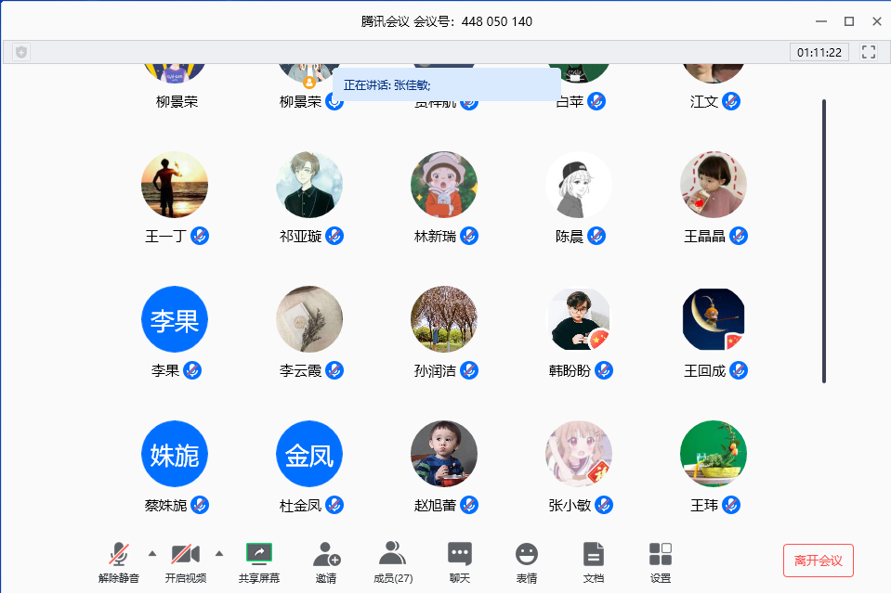Screen dimensions: 891x593
Task: Open the Emoji (表情) reactions
Action: coord(526,554)
